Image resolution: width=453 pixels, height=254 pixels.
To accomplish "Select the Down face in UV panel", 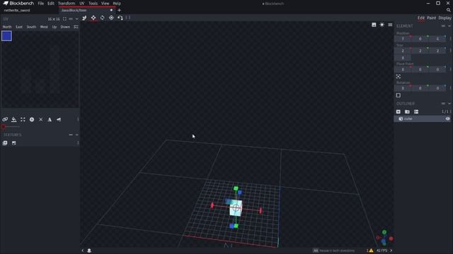I will point(65,27).
